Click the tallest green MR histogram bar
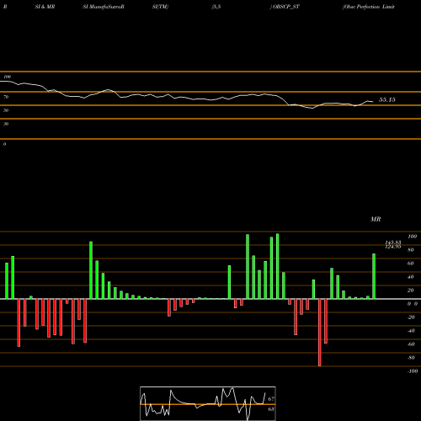 pyautogui.click(x=278, y=266)
